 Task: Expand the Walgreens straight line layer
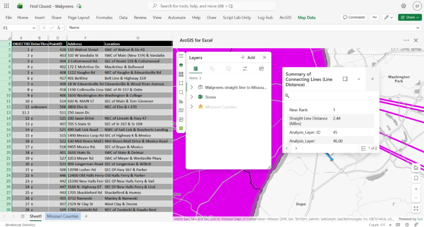pyautogui.click(x=191, y=87)
